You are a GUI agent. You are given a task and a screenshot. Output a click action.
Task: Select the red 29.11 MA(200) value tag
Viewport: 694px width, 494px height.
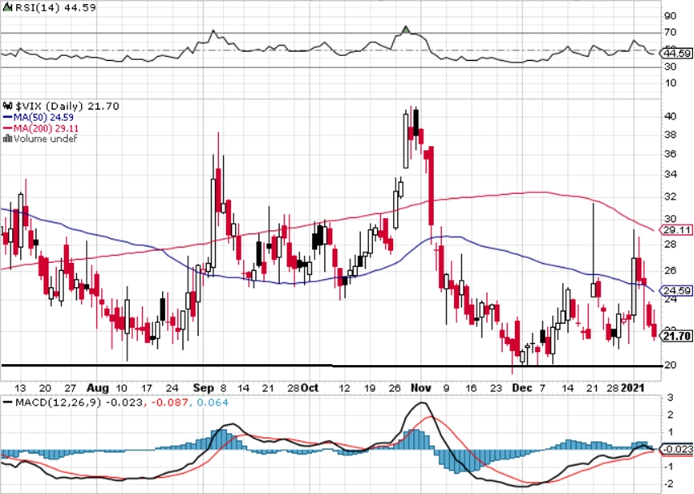click(676, 230)
